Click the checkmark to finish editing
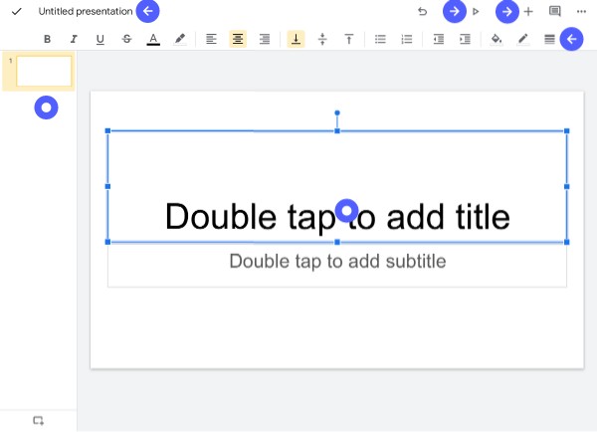 pos(16,11)
